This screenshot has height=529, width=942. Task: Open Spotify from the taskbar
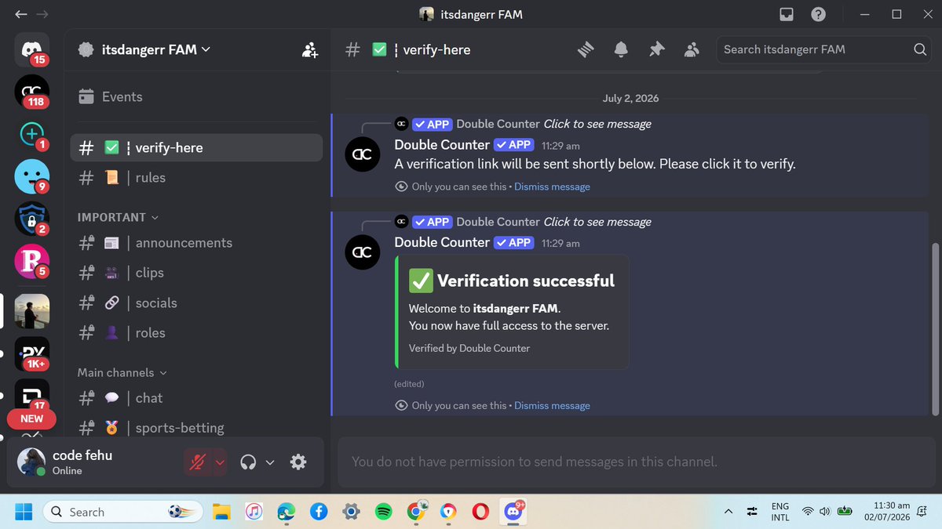383,512
